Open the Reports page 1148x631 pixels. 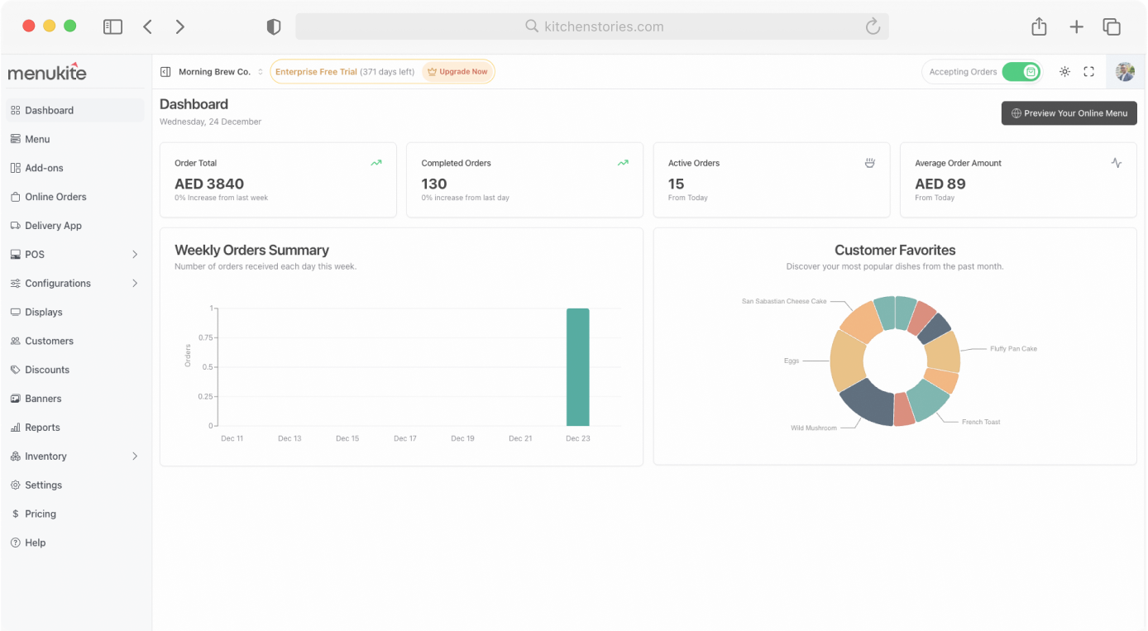pyautogui.click(x=41, y=428)
